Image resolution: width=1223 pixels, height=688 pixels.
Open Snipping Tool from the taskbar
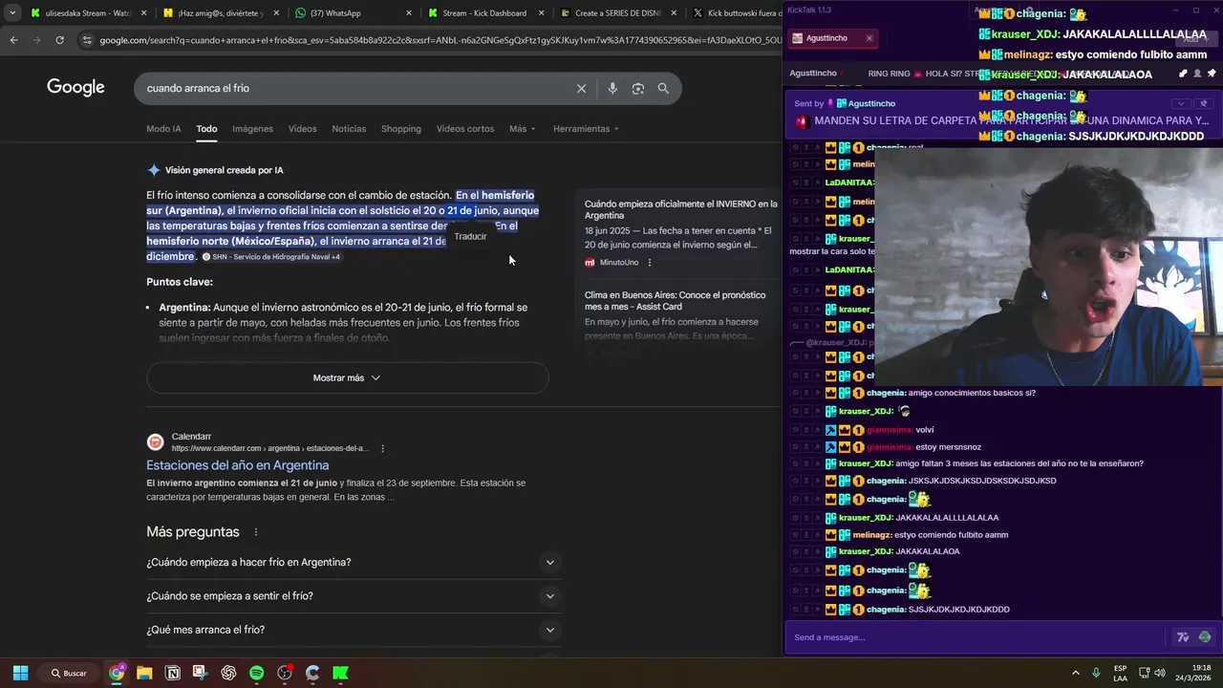[x=200, y=673]
